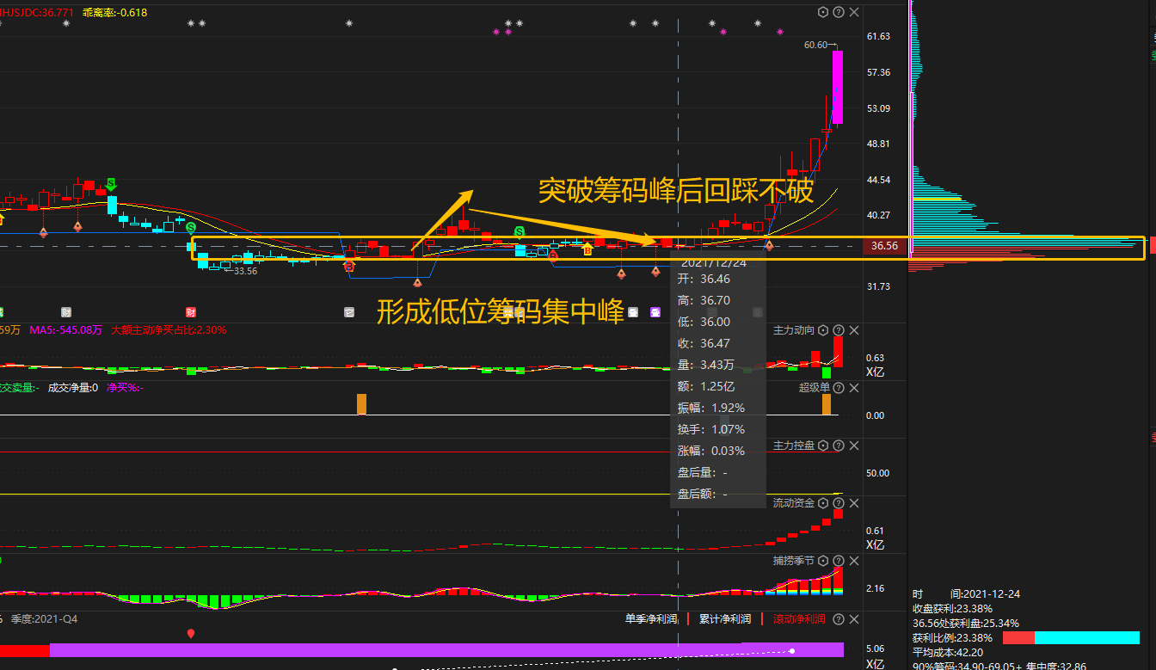
Task: Close the main K-line indicator panel
Action: point(854,12)
